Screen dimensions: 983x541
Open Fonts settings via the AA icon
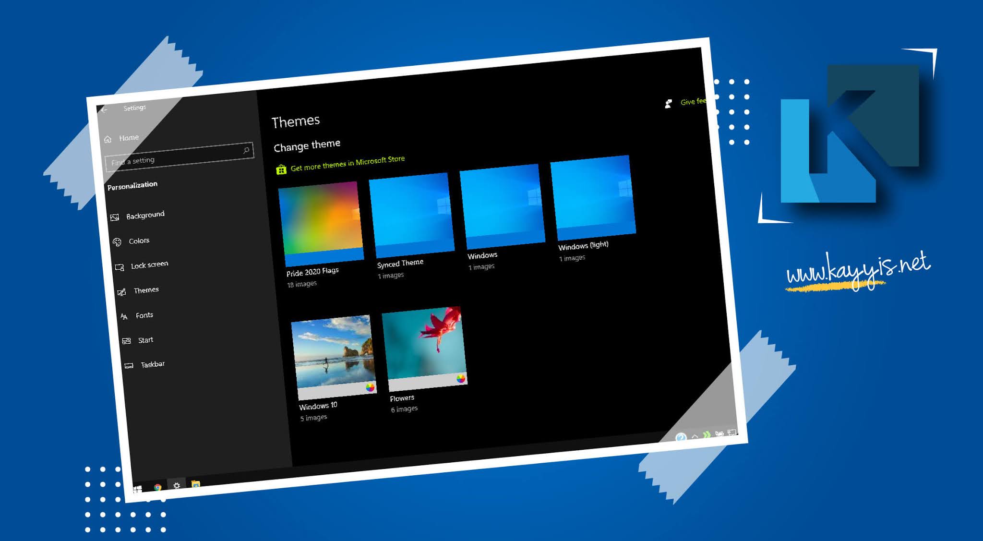click(x=124, y=316)
